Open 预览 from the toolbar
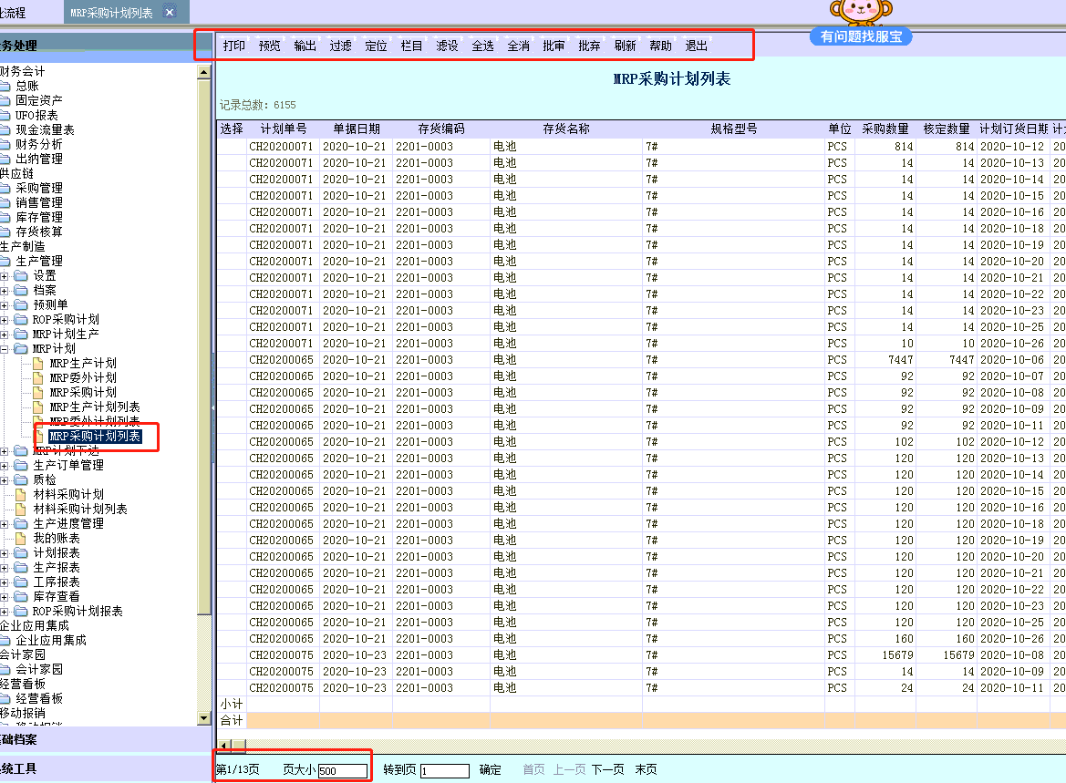The width and height of the screenshot is (1066, 783). pos(269,46)
